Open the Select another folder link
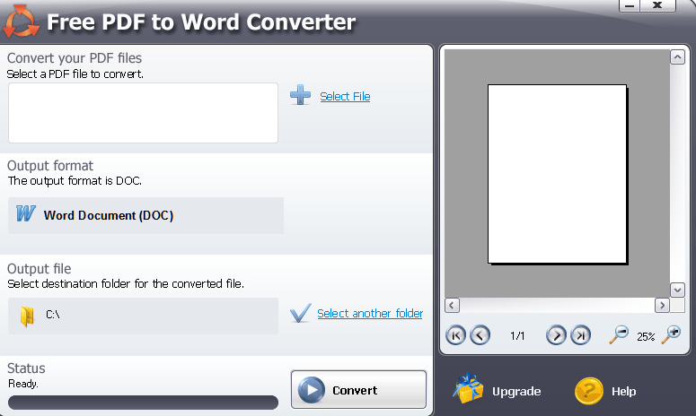Viewport: 696px width, 416px height. click(x=370, y=313)
